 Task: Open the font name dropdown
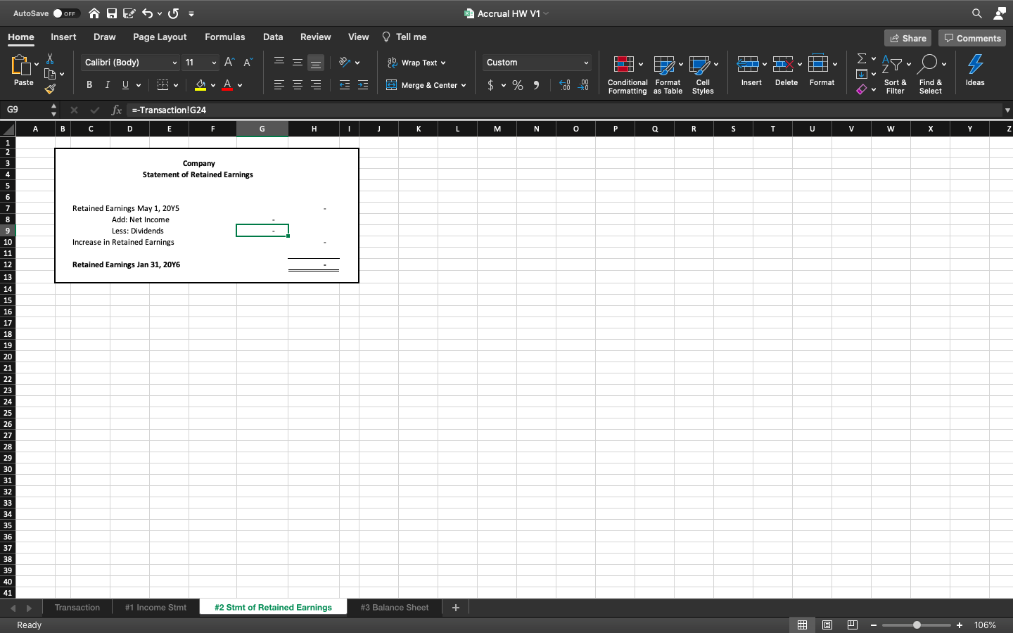174,63
